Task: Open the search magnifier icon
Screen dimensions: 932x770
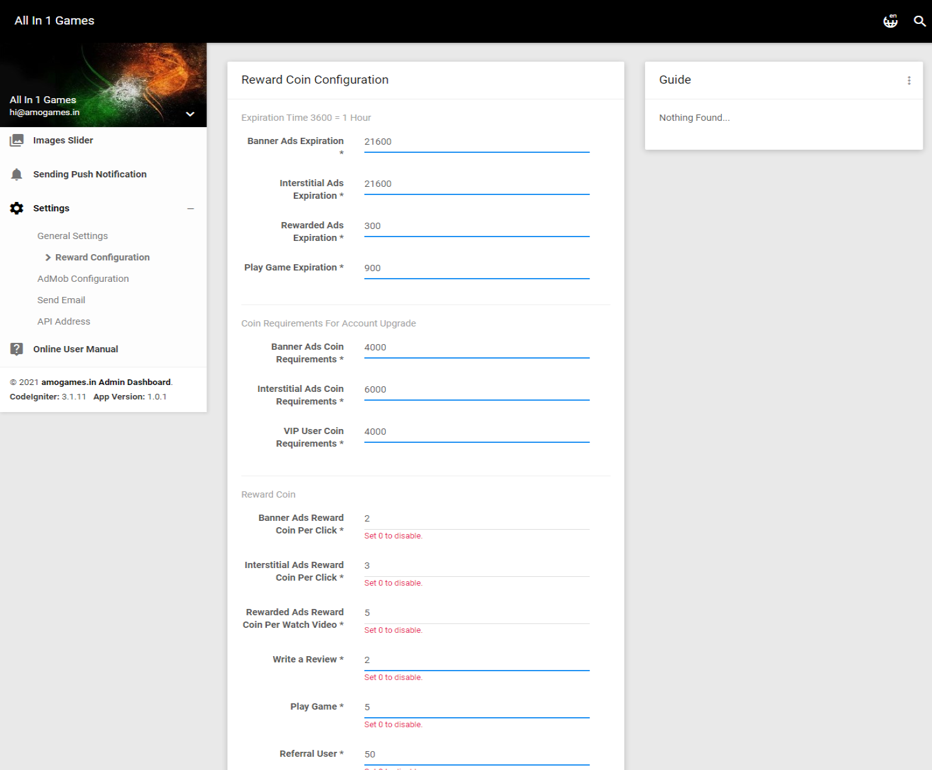Action: point(919,21)
